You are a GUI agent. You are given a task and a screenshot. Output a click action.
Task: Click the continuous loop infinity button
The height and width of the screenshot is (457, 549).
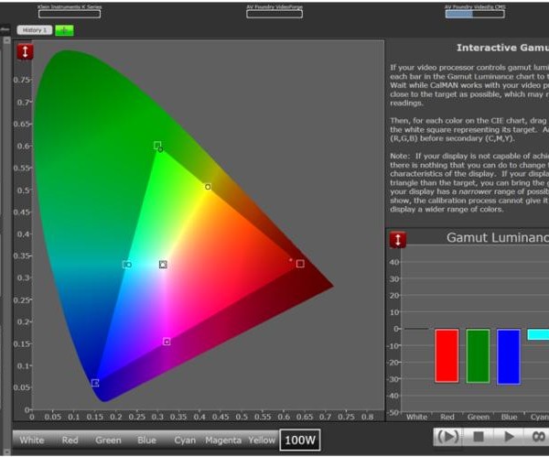[537, 437]
